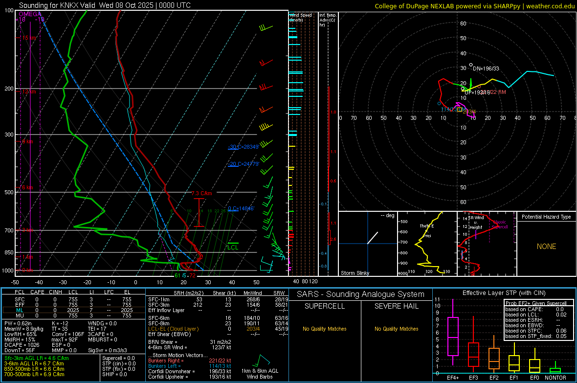Click the '221/22 RM' right-mover label

[493, 92]
